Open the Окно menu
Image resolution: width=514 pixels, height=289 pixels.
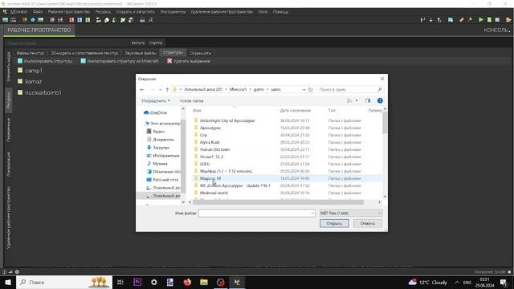263,11
